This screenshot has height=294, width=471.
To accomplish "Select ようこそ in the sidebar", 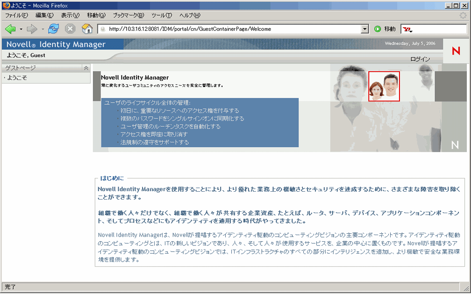I will coord(17,78).
